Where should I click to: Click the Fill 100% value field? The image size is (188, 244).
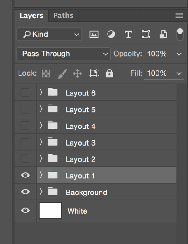pyautogui.click(x=157, y=73)
